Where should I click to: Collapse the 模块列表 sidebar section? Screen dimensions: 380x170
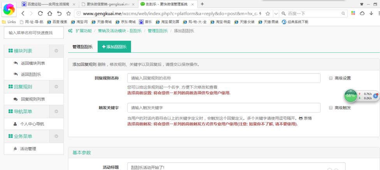[56, 51]
